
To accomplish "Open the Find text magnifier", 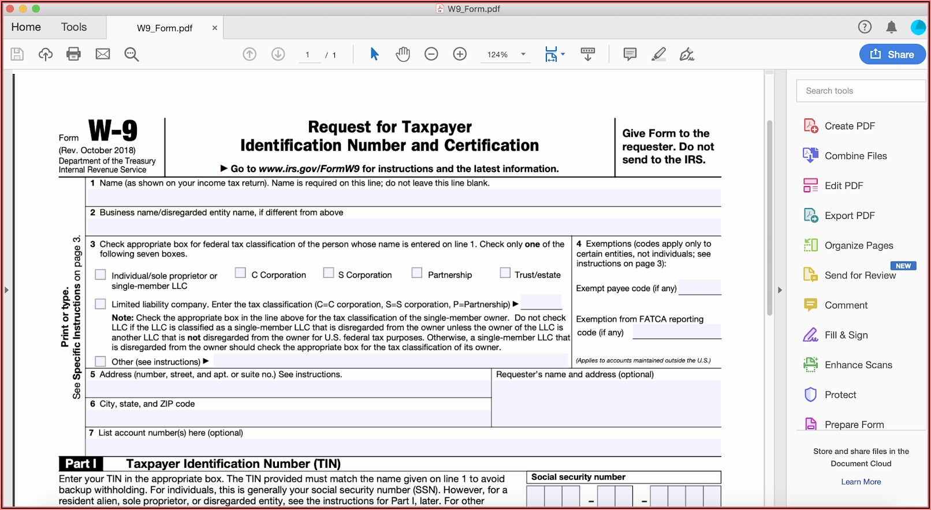I will tap(132, 54).
